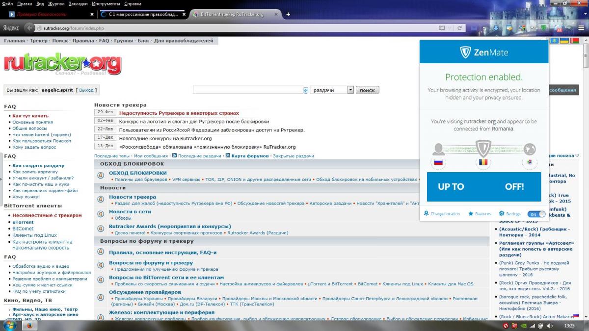Click the UP TO OFF! promo banner

(x=483, y=186)
